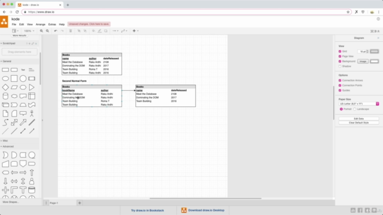The width and height of the screenshot is (383, 215).
Task: Click the grid color swatch
Action: tap(374, 51)
